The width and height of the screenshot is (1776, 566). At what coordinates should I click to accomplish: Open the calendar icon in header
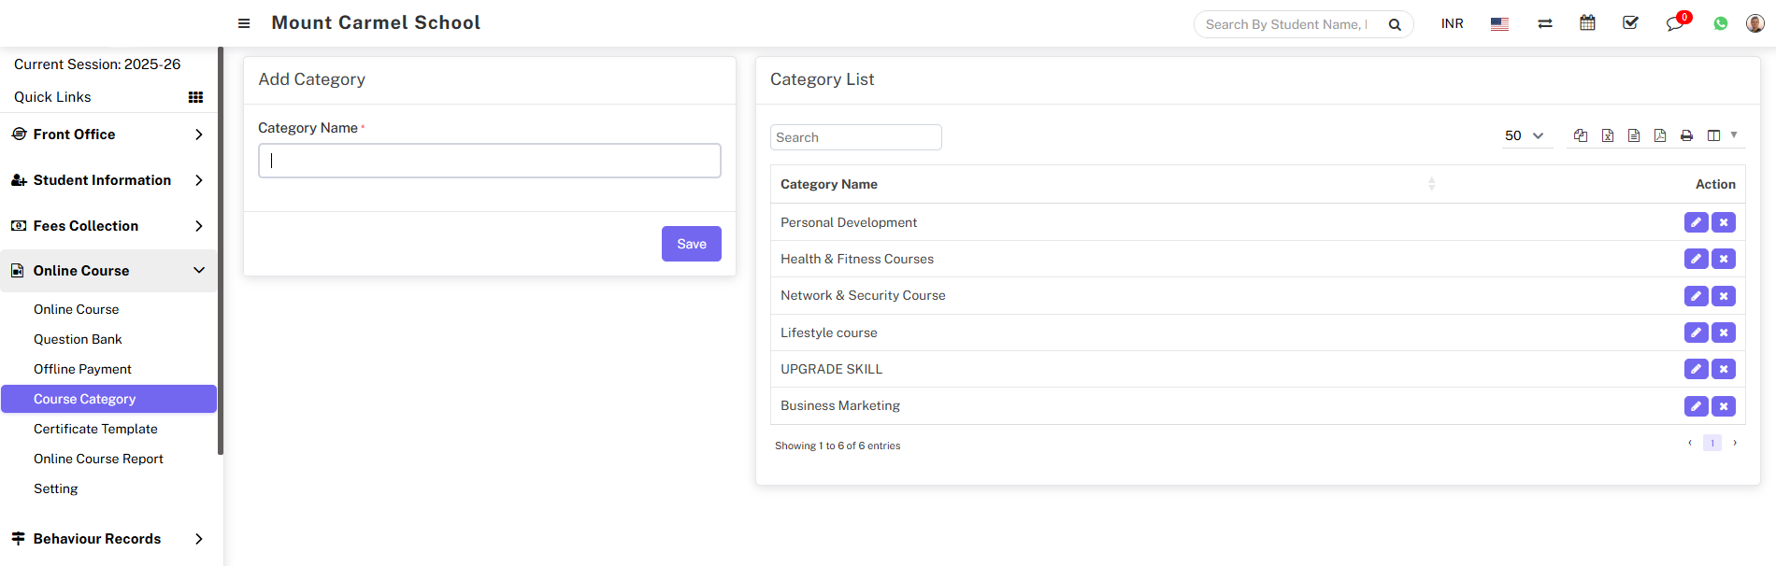point(1587,23)
